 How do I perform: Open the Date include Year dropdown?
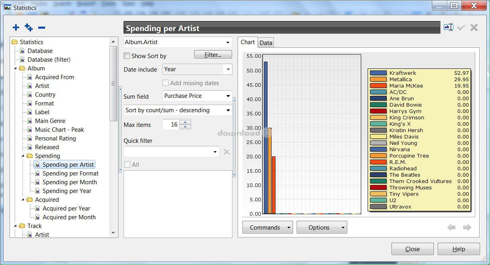[x=228, y=69]
